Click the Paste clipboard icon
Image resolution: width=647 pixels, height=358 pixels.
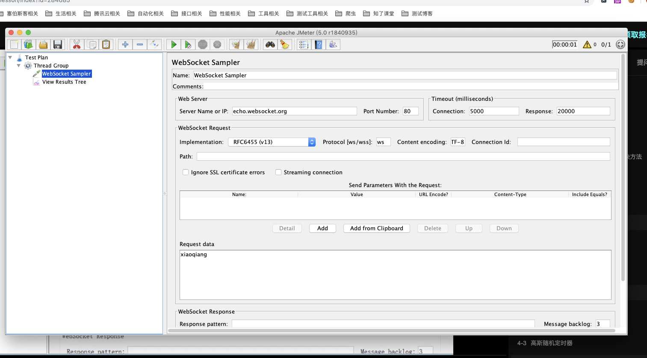click(x=106, y=44)
